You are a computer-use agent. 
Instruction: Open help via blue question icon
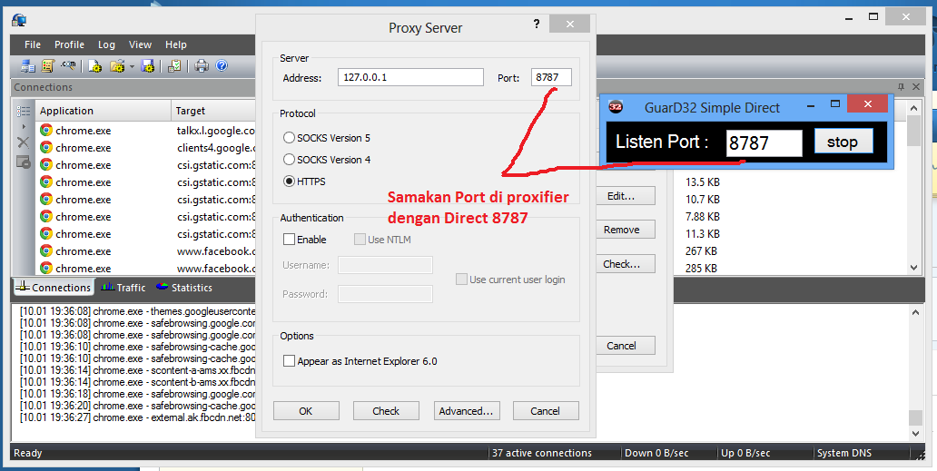222,65
